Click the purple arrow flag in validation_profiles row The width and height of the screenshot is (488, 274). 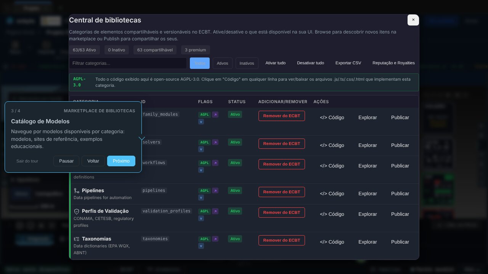[215, 211]
